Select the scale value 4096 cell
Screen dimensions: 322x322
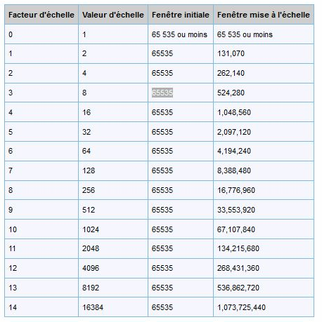pyautogui.click(x=113, y=268)
